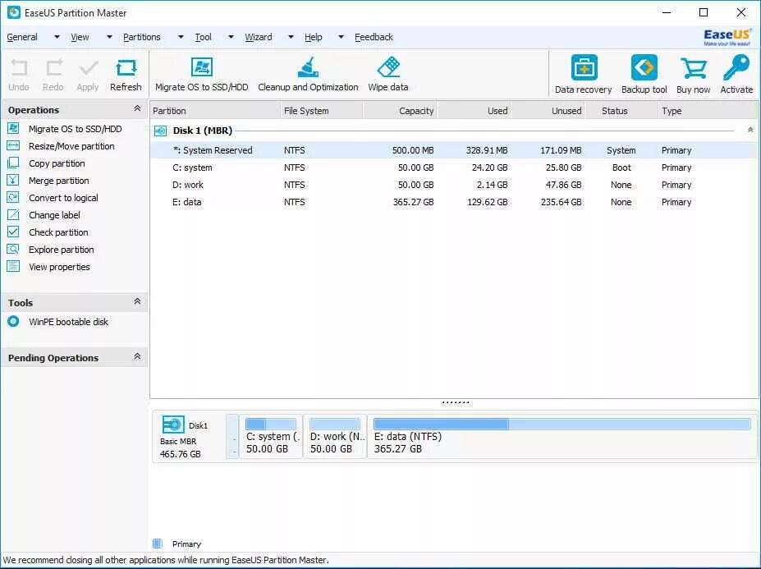Sort by the File System column header
Screen dimensions: 761x569
322,111
